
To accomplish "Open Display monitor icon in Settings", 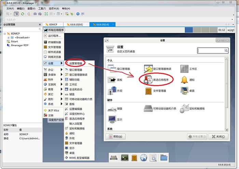I will tap(112, 119).
